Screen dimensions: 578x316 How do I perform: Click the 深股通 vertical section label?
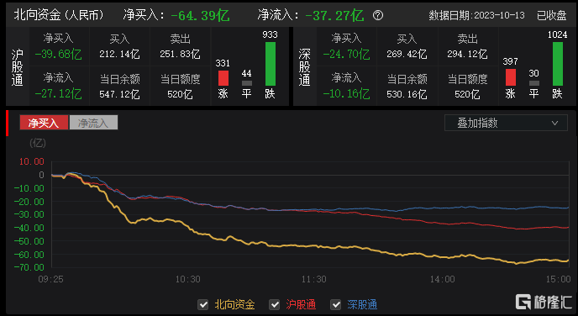304,67
